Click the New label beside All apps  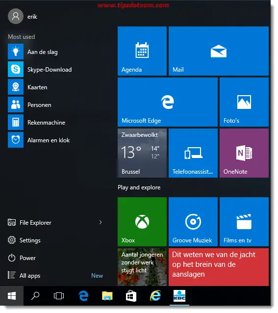[x=97, y=276]
